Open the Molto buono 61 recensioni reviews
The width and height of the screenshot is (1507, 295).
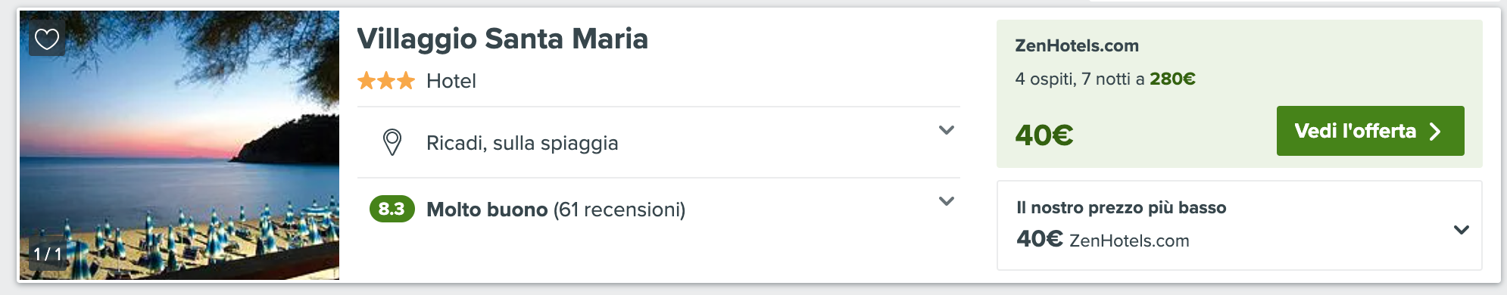[x=556, y=210]
